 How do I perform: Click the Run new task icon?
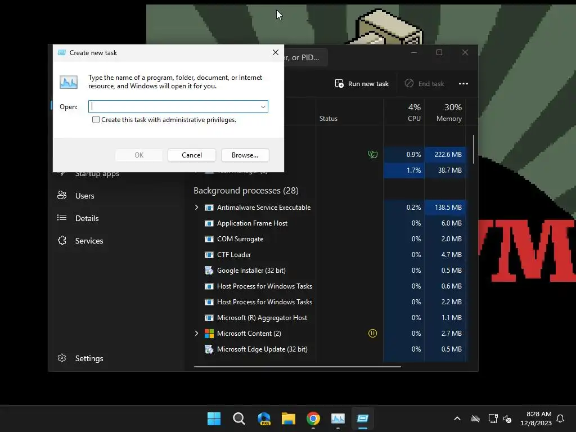click(x=339, y=84)
